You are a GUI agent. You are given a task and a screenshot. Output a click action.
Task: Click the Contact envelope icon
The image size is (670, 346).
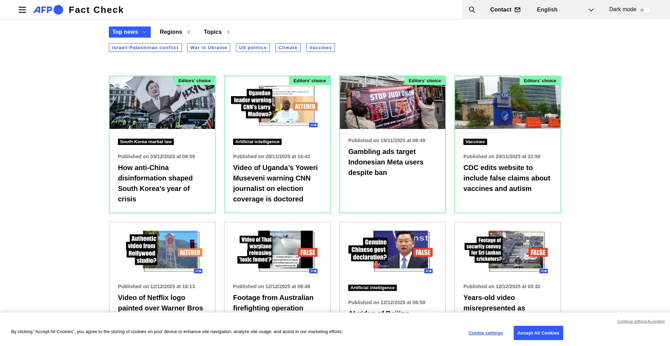coord(518,10)
